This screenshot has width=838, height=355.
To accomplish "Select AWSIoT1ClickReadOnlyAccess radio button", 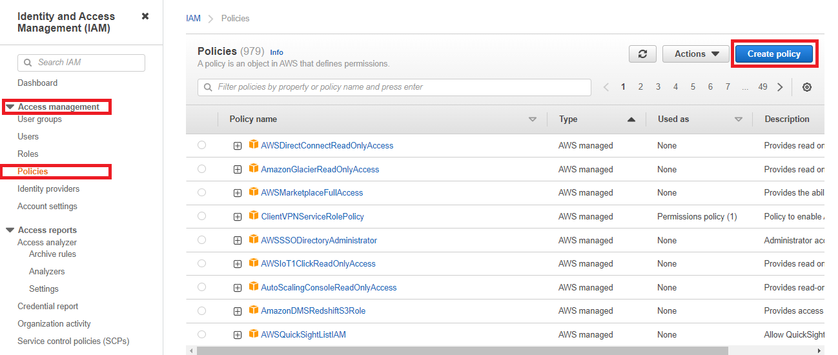I will coord(202,263).
